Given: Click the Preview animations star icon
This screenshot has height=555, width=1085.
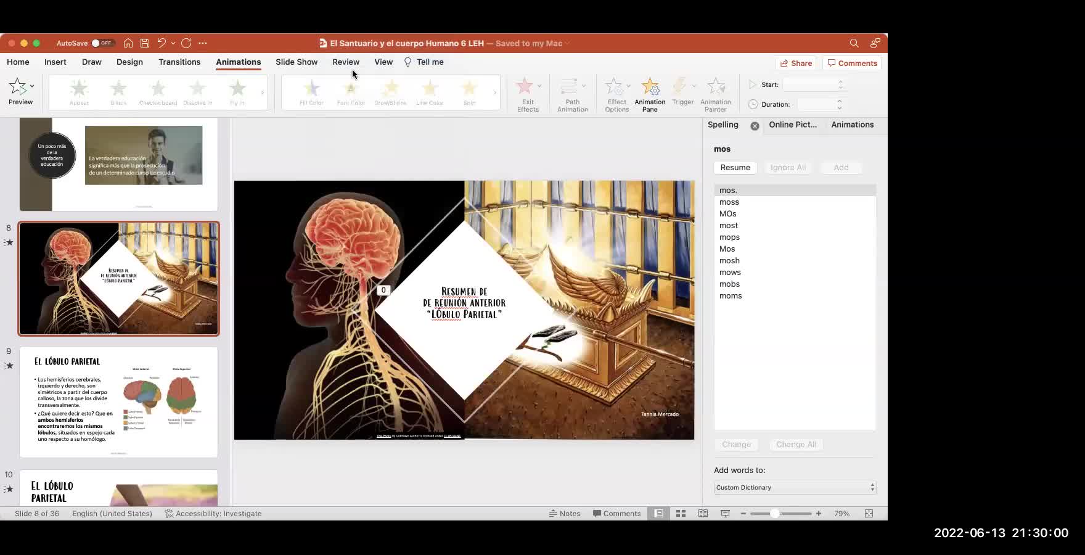Looking at the screenshot, I should point(18,87).
